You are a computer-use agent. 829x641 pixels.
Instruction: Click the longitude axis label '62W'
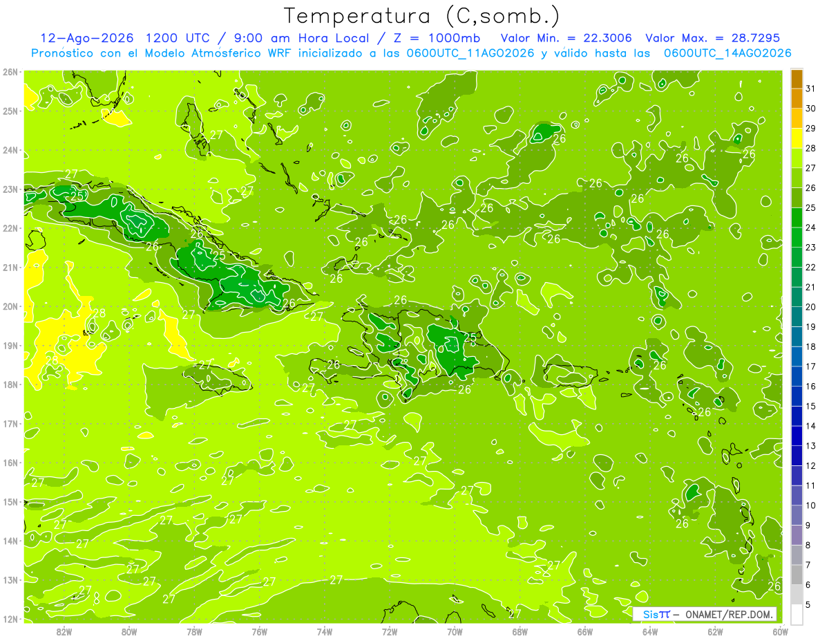[715, 632]
